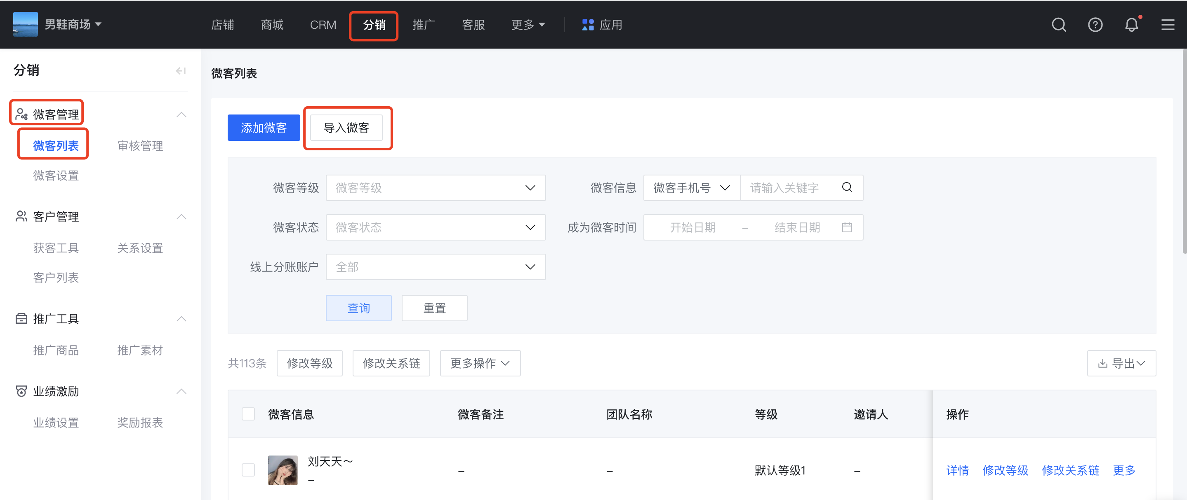Collapse the 微客管理 section chevron
The height and width of the screenshot is (500, 1187).
pos(181,114)
